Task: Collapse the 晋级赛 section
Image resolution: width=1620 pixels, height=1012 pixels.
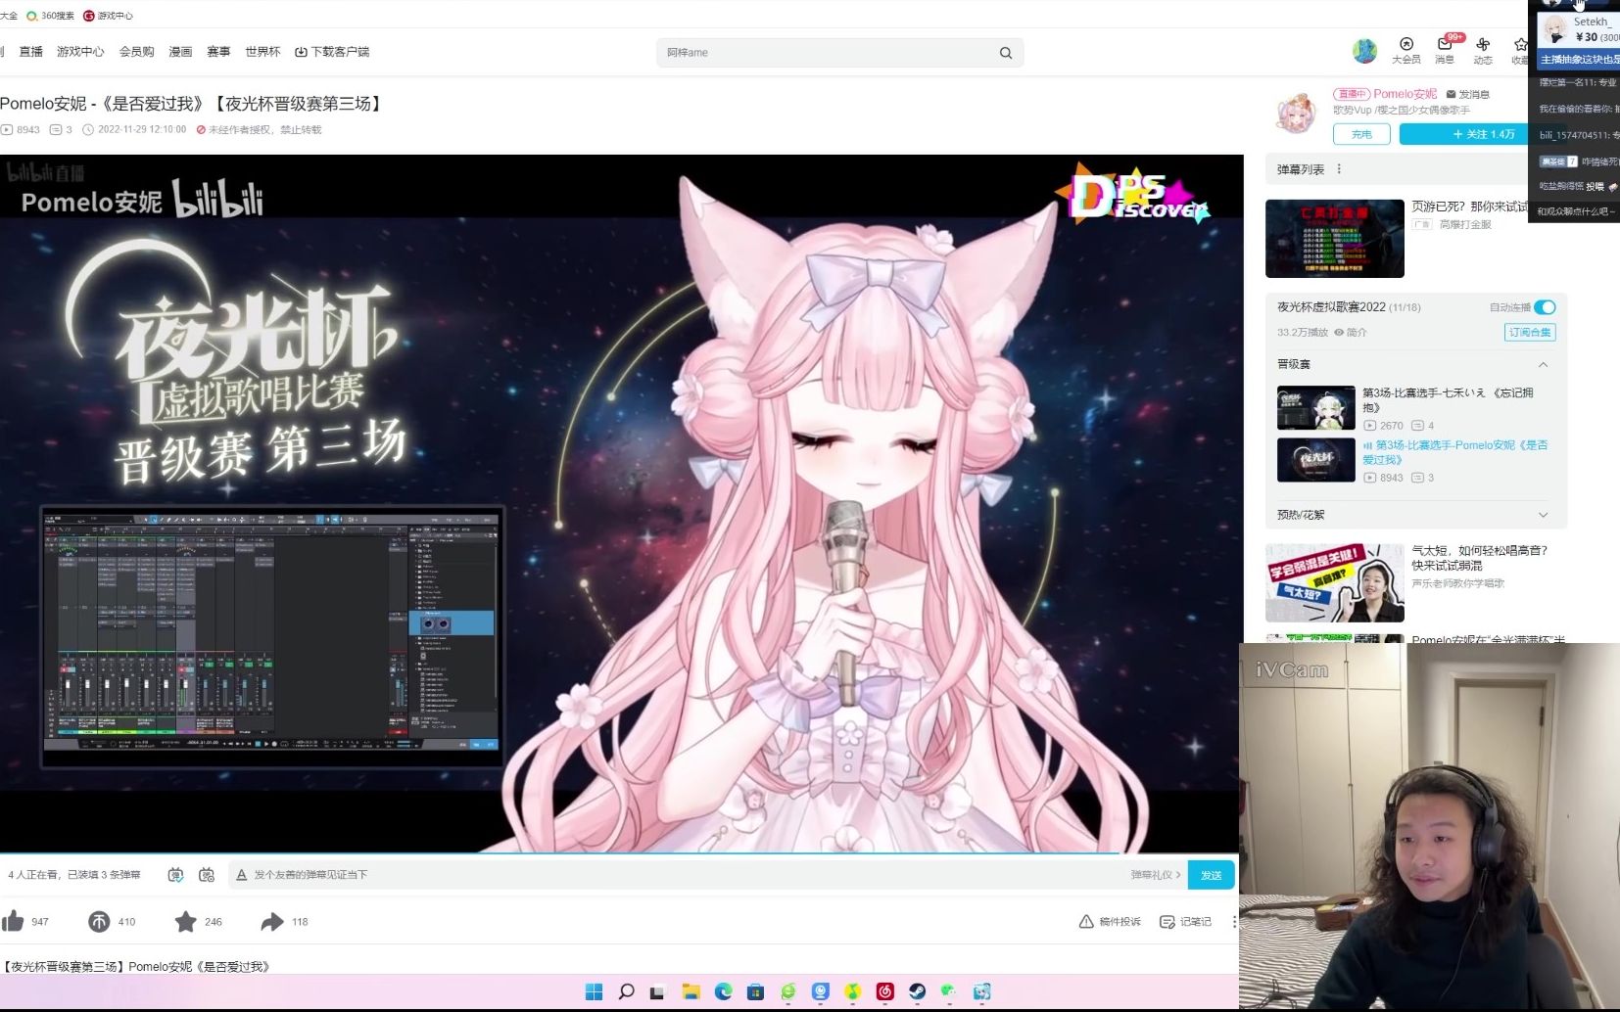Action: (x=1543, y=364)
